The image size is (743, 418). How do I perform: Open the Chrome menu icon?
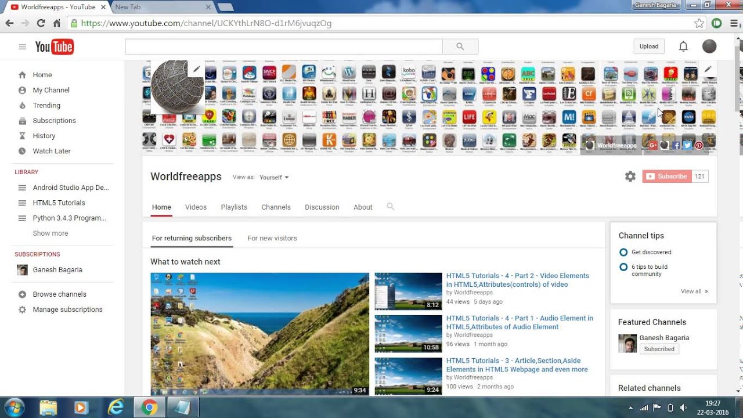click(x=733, y=23)
